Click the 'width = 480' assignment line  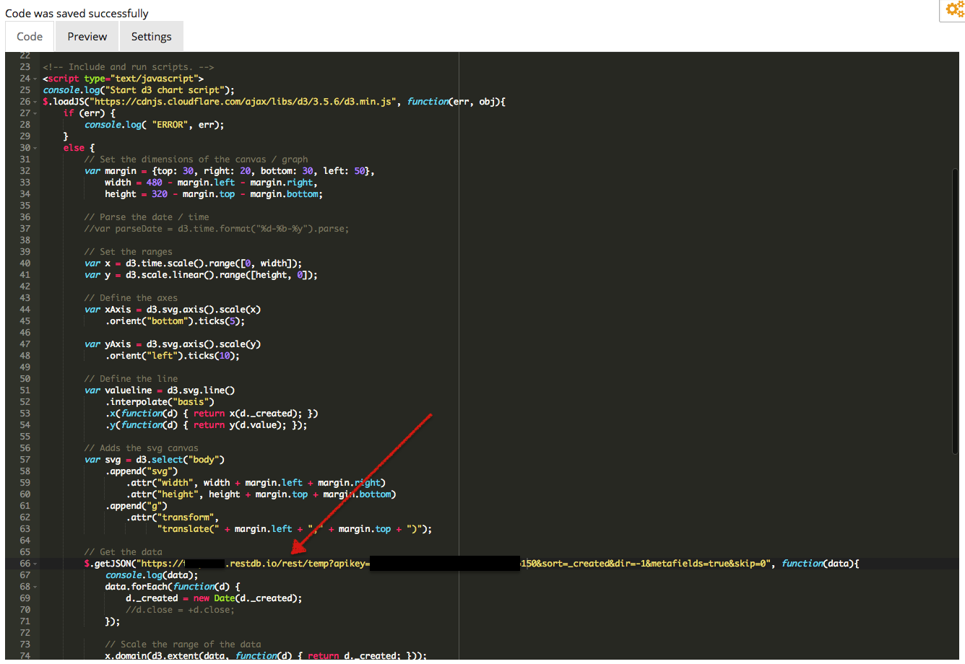pyautogui.click(x=211, y=183)
